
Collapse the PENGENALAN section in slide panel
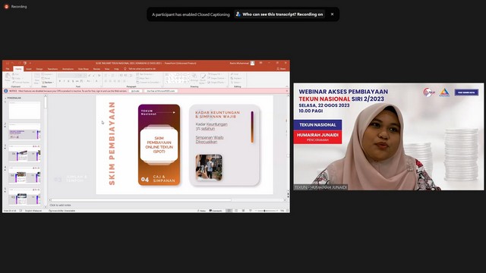click(x=5, y=98)
